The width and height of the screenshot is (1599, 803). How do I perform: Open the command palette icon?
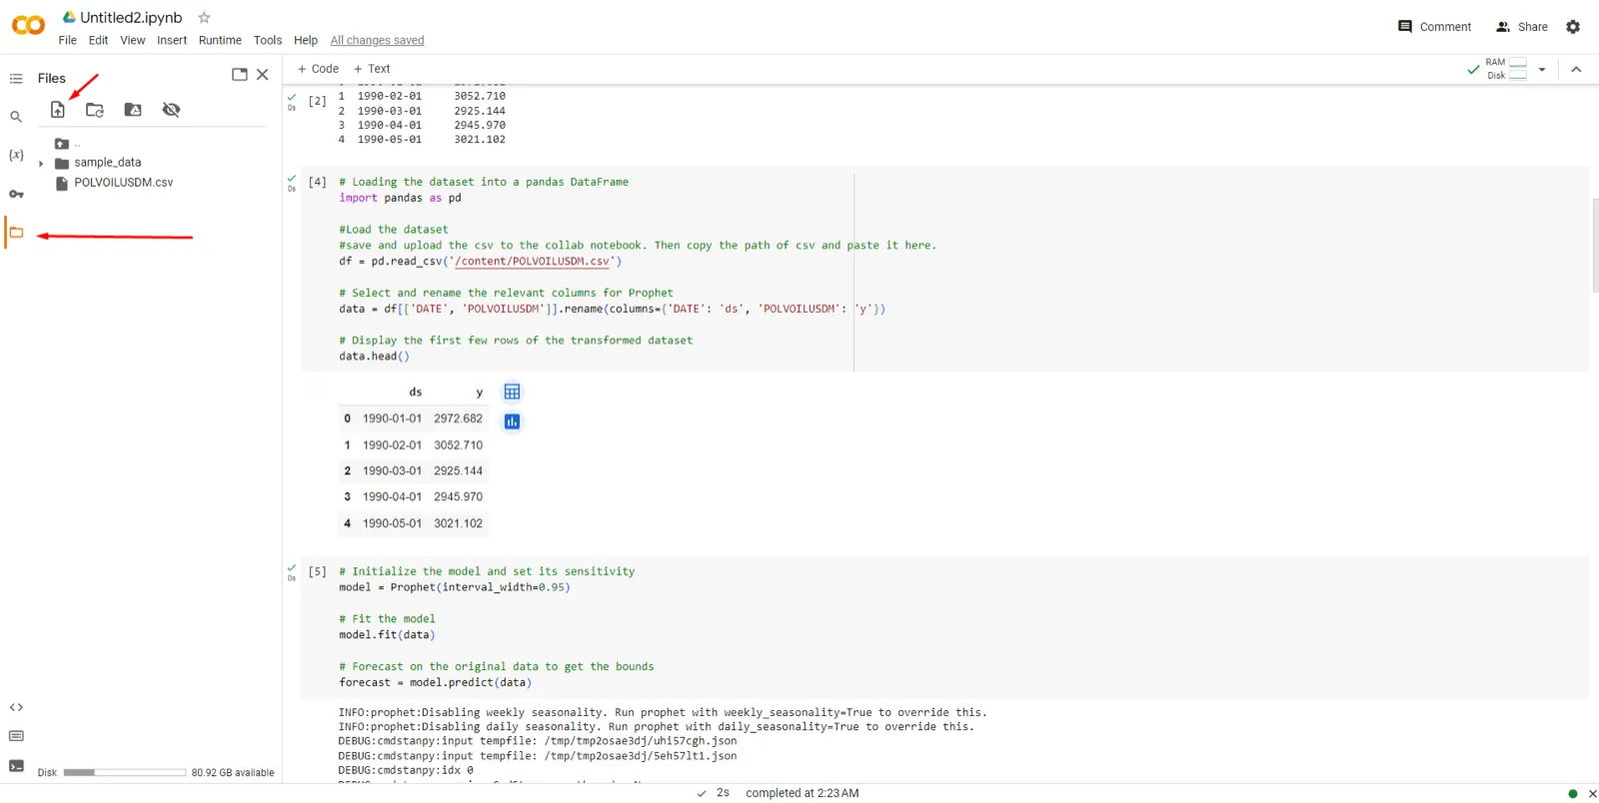[16, 736]
